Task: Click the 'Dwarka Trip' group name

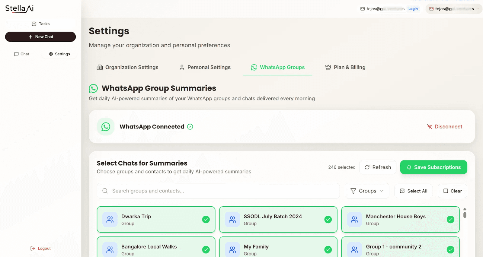Action: (136, 216)
